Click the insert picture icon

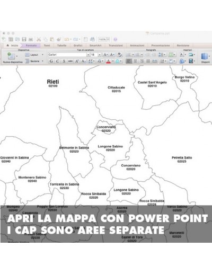pyautogui.click(x=191, y=55)
